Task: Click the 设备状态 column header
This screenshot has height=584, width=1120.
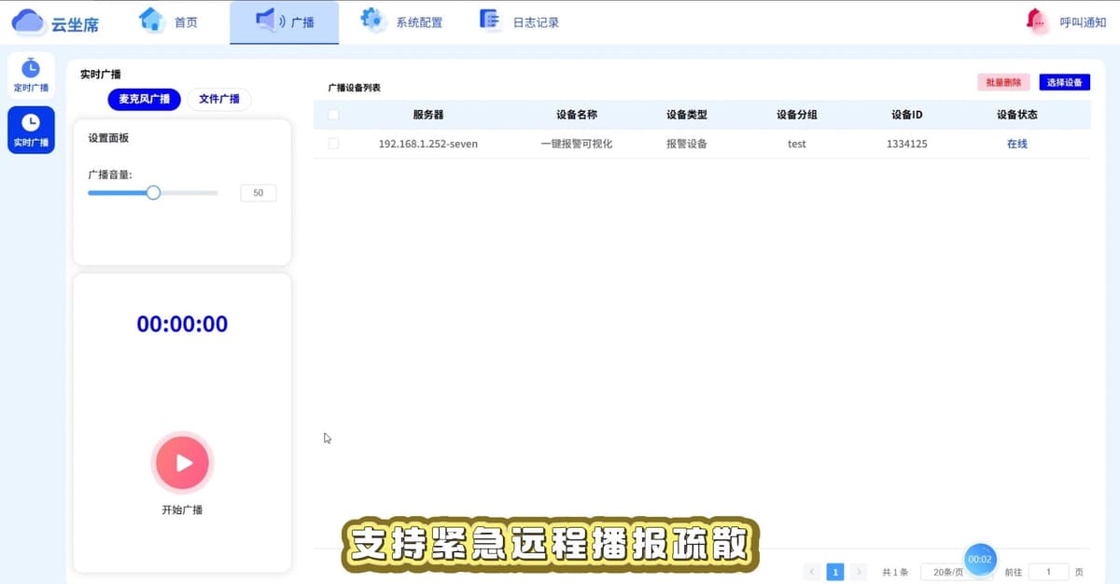Action: point(1017,115)
